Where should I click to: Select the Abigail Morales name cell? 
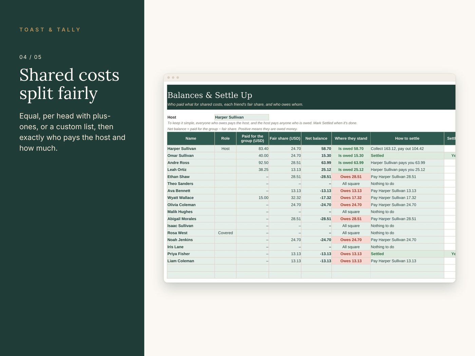click(x=191, y=219)
